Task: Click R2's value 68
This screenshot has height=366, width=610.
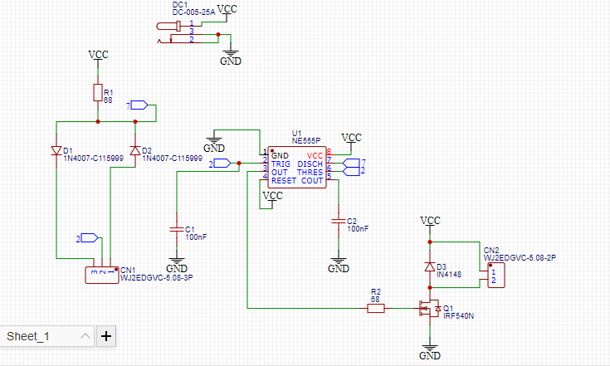Action: [375, 299]
